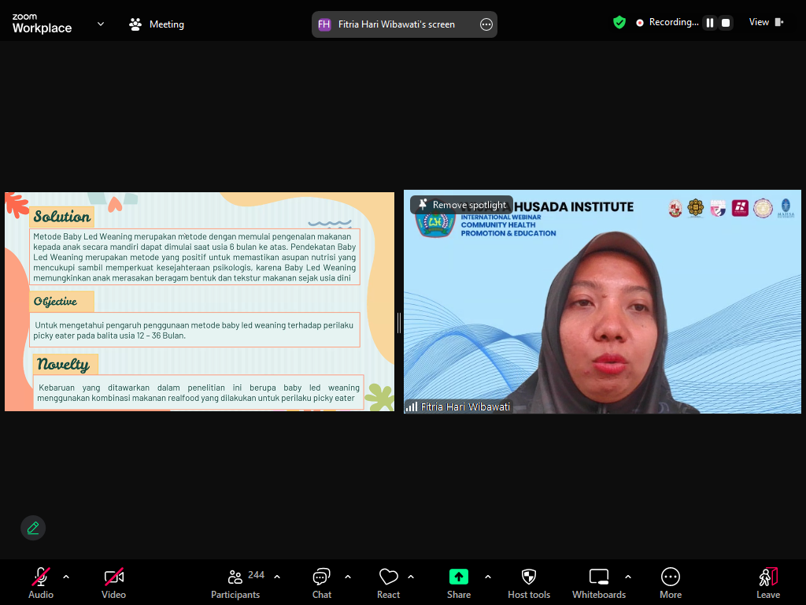Expand audio settings arrow next to Audio
Viewport: 806px width, 605px height.
[x=66, y=577]
